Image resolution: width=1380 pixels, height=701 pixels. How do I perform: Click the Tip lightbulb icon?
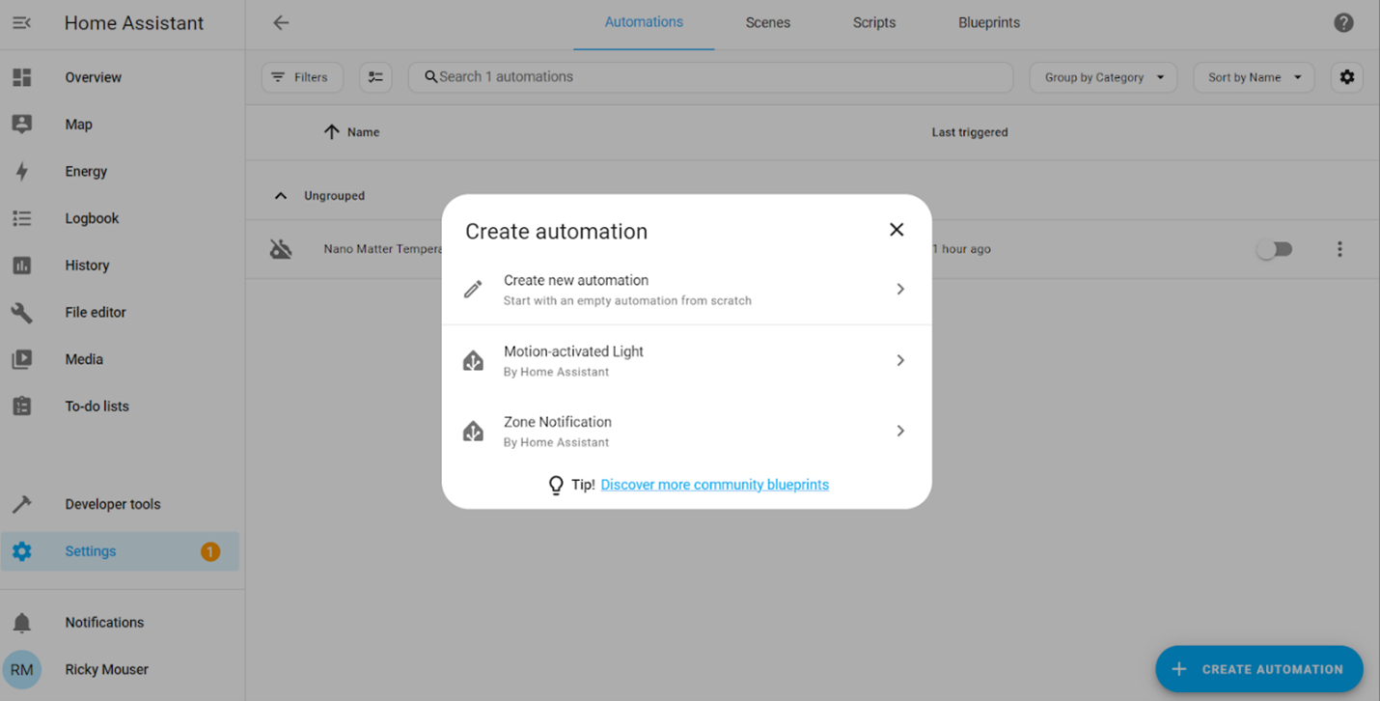point(556,485)
